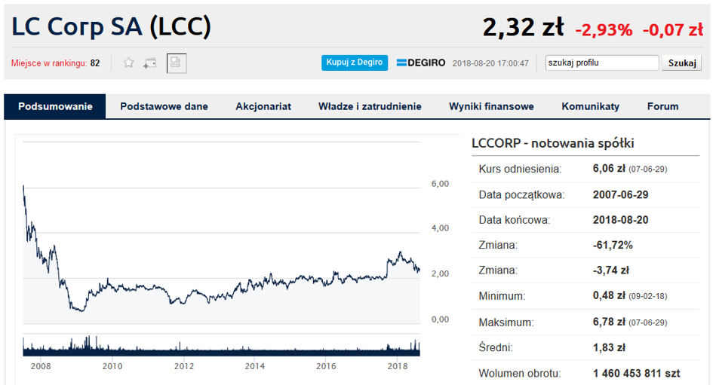Click the broken image placeholder icon
Image resolution: width=713 pixels, height=385 pixels.
[x=177, y=63]
